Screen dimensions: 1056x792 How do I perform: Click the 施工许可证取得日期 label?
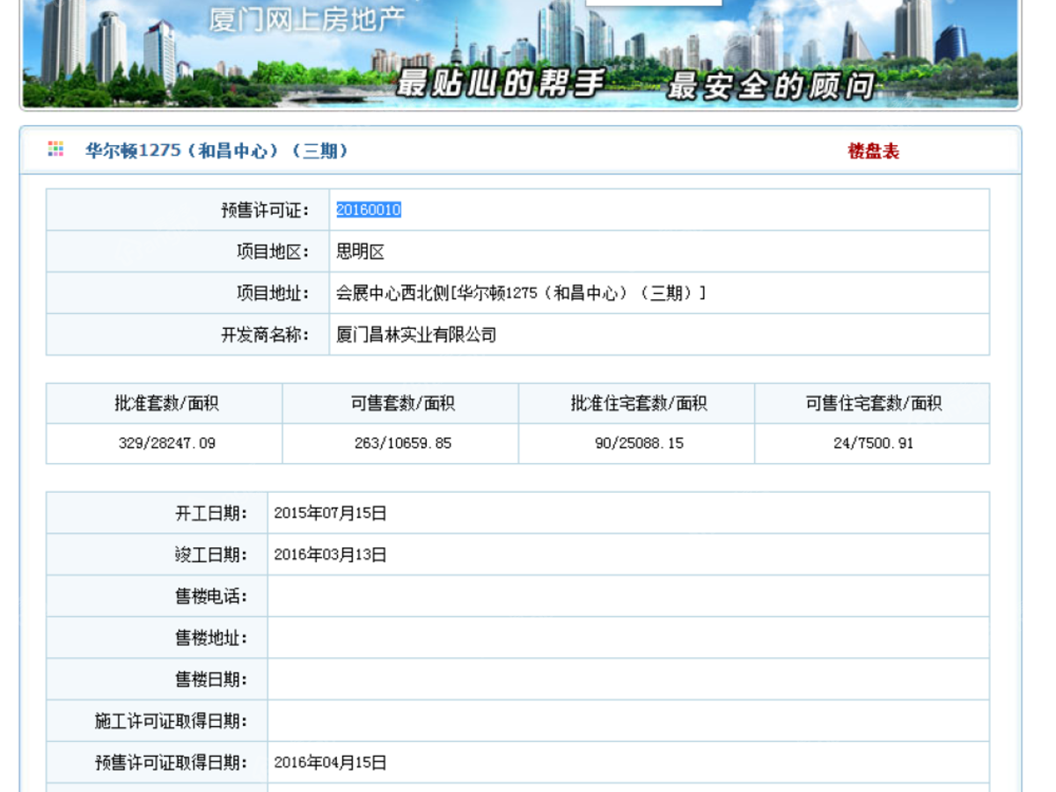click(171, 722)
